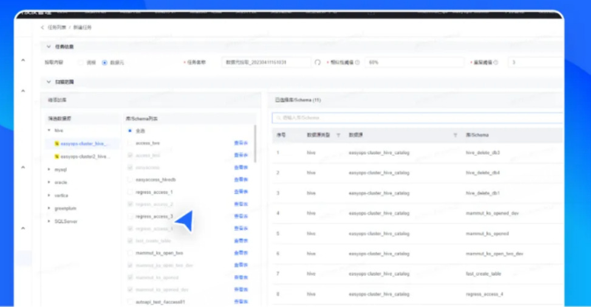The image size is (591, 307).
Task: Click the help icon next to 重复阈值
Action: pos(496,62)
